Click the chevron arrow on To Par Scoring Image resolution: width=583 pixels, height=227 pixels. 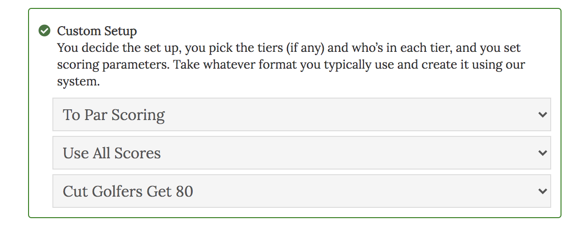point(542,114)
